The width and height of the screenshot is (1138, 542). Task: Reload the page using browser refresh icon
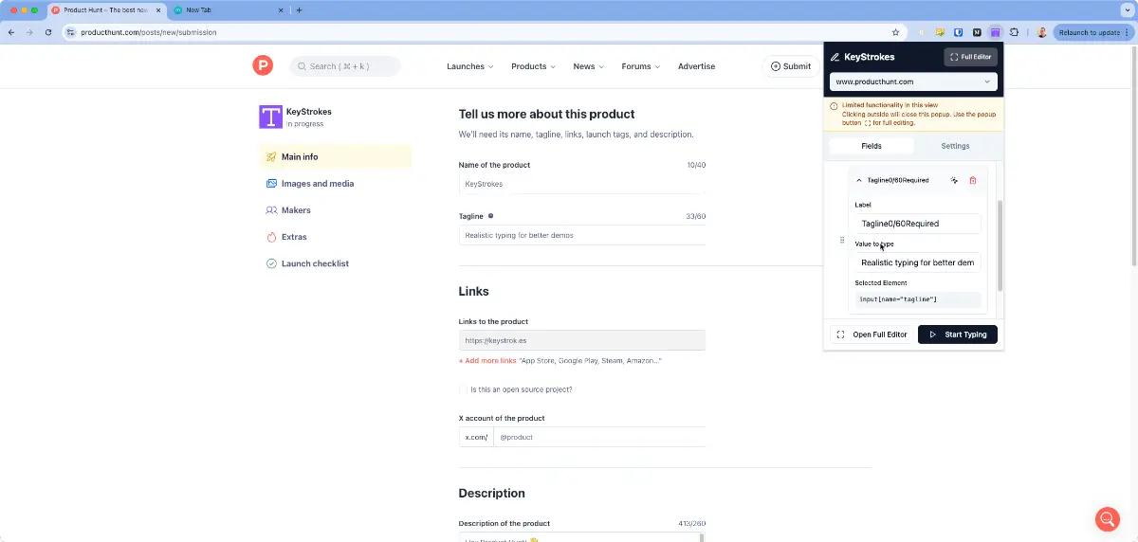[x=48, y=32]
